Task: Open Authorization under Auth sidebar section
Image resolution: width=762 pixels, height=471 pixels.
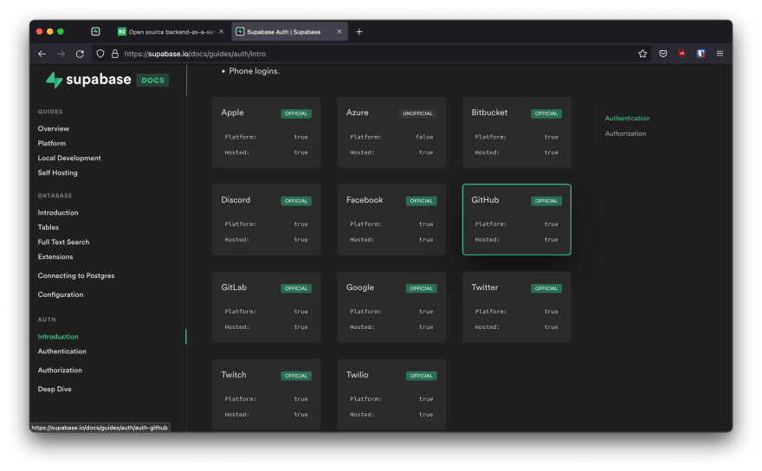Action: click(x=60, y=370)
